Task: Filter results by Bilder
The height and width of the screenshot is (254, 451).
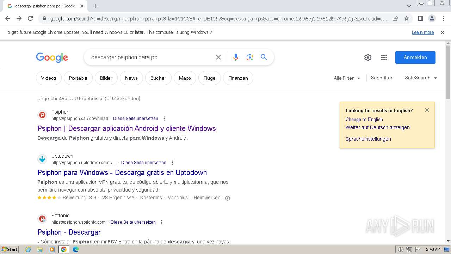Action: (106, 78)
